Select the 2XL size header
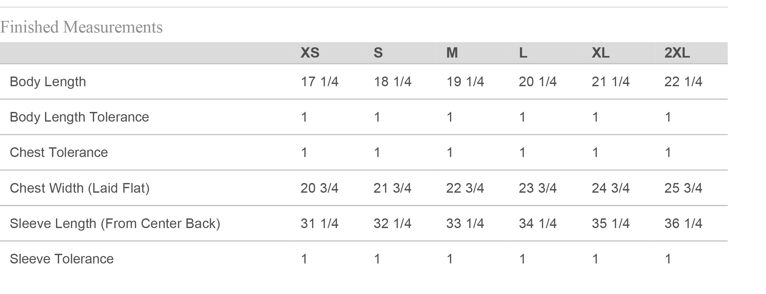Screen dimensions: 766x294 tap(677, 53)
